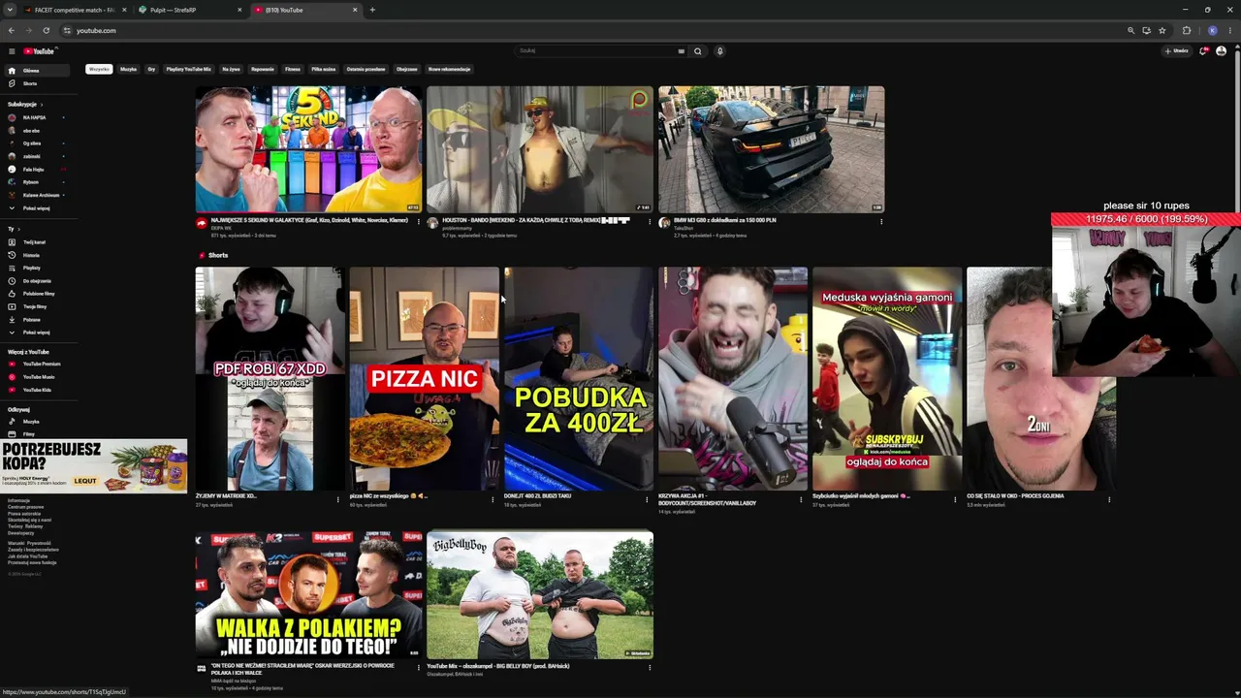Open YouTube notifications bell

coord(1203,51)
